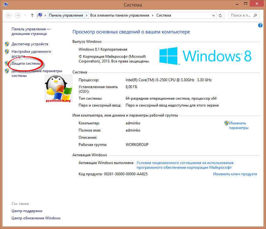Viewport: 266px width, 229px height.
Task: Refresh the System page
Action: [220, 15]
